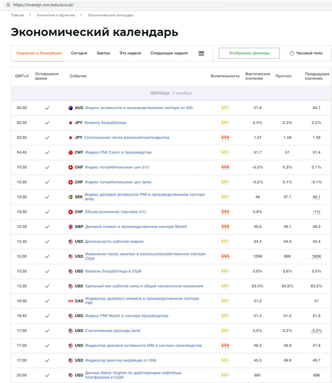Click the GMT+3 column header

(x=22, y=76)
